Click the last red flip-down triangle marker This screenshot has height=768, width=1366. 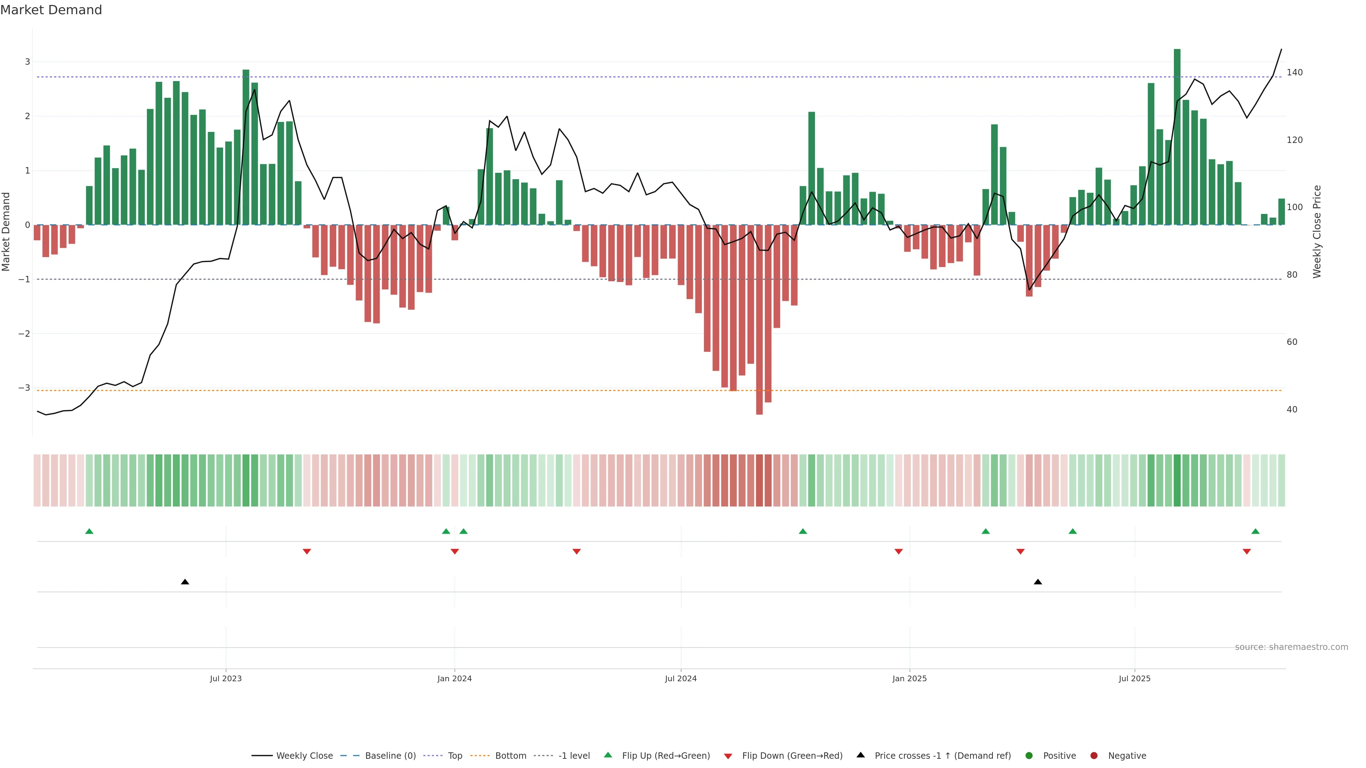pos(1247,552)
